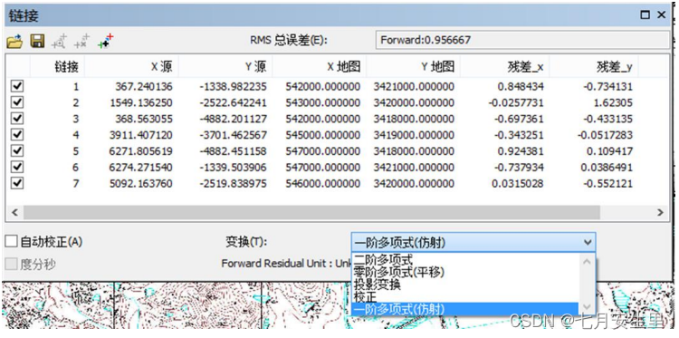679x338 pixels.
Task: Click the RMS total error field Forward:0.956667
Action: [x=522, y=40]
